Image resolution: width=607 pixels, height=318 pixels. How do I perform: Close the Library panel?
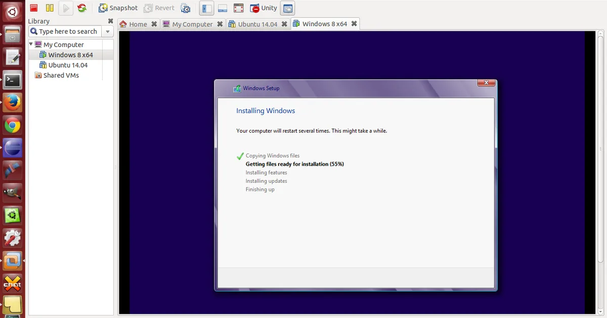coord(111,21)
